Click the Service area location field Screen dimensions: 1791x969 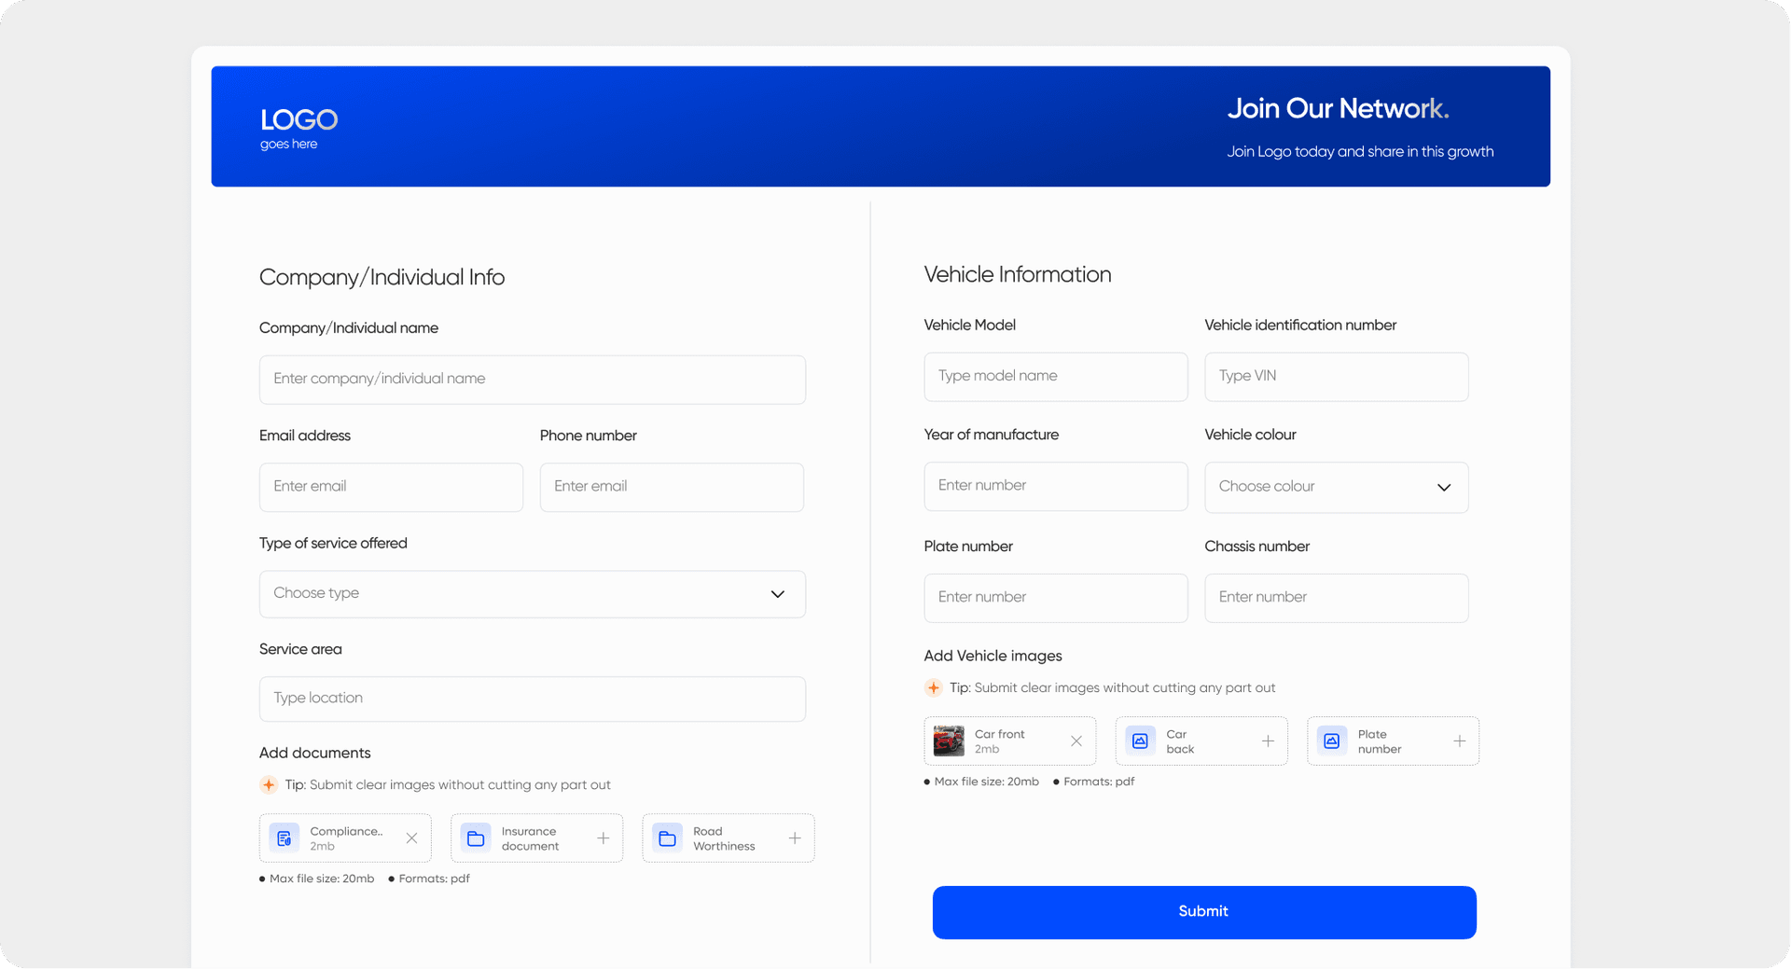click(532, 699)
